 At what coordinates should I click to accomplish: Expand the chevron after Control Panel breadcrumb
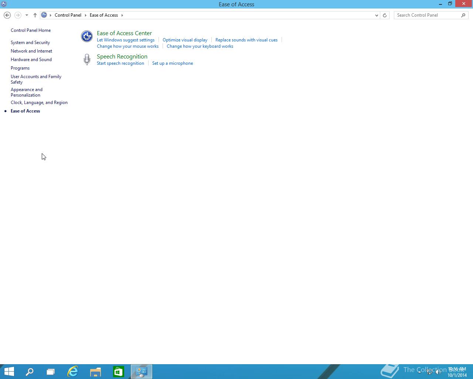(x=85, y=15)
